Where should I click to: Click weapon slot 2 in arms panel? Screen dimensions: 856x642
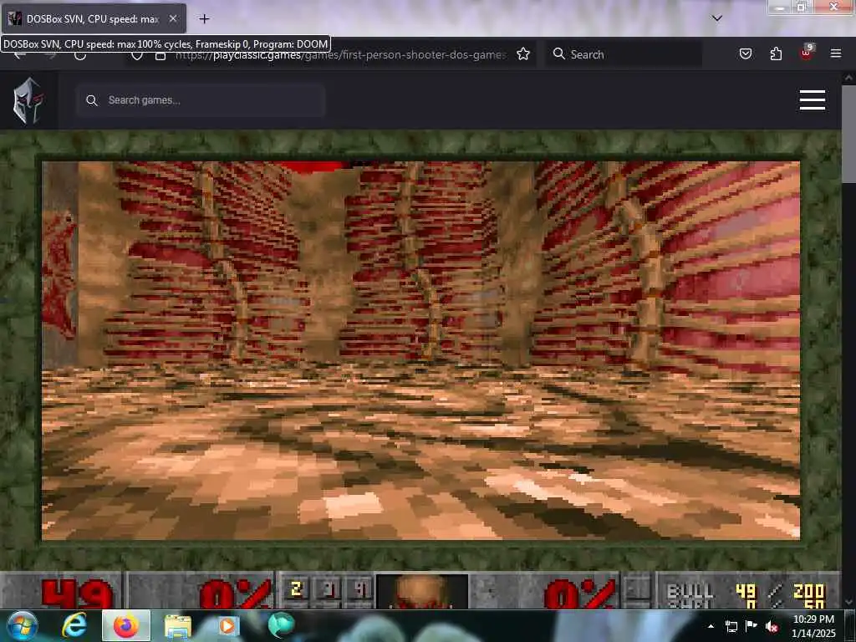click(x=297, y=589)
